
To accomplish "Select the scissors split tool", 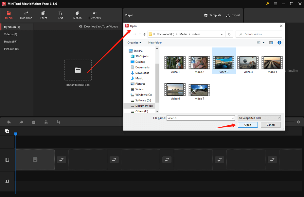I will tap(46, 122).
